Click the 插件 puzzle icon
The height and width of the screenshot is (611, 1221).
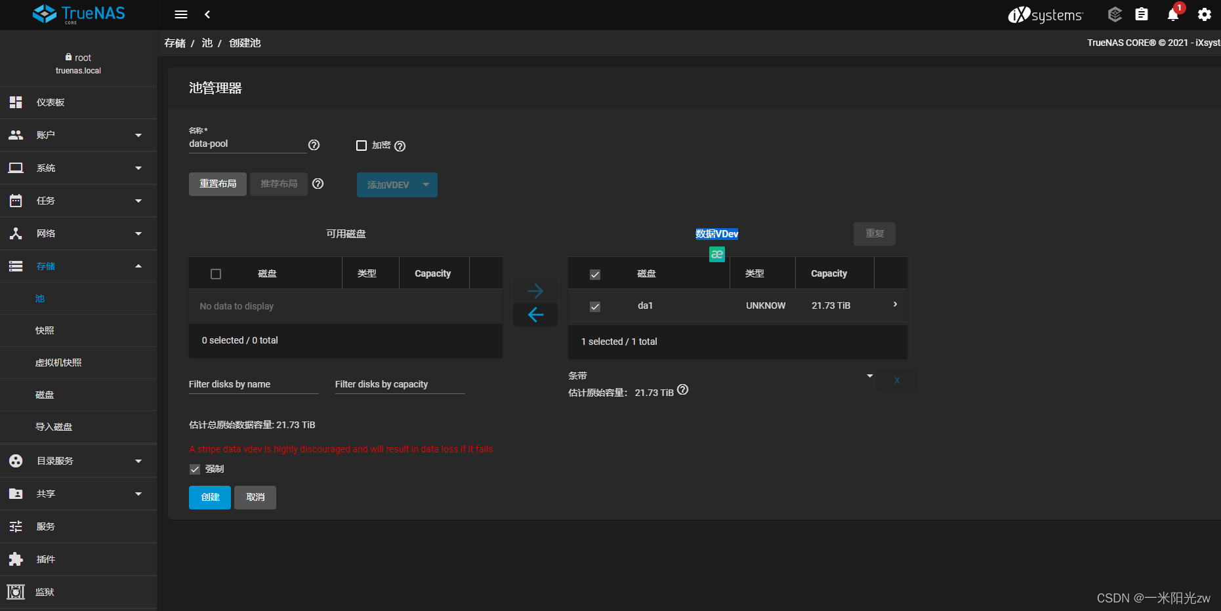tap(16, 559)
